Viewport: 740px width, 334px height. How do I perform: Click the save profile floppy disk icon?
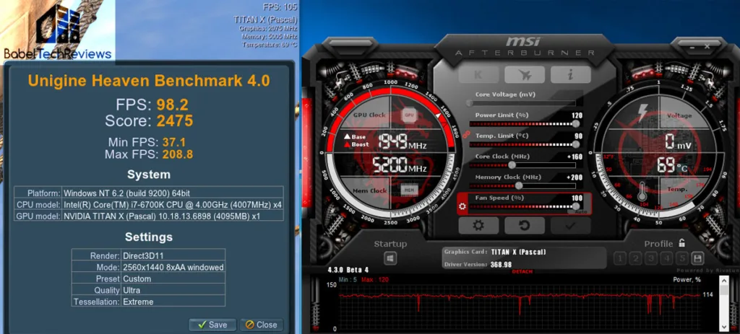(697, 258)
